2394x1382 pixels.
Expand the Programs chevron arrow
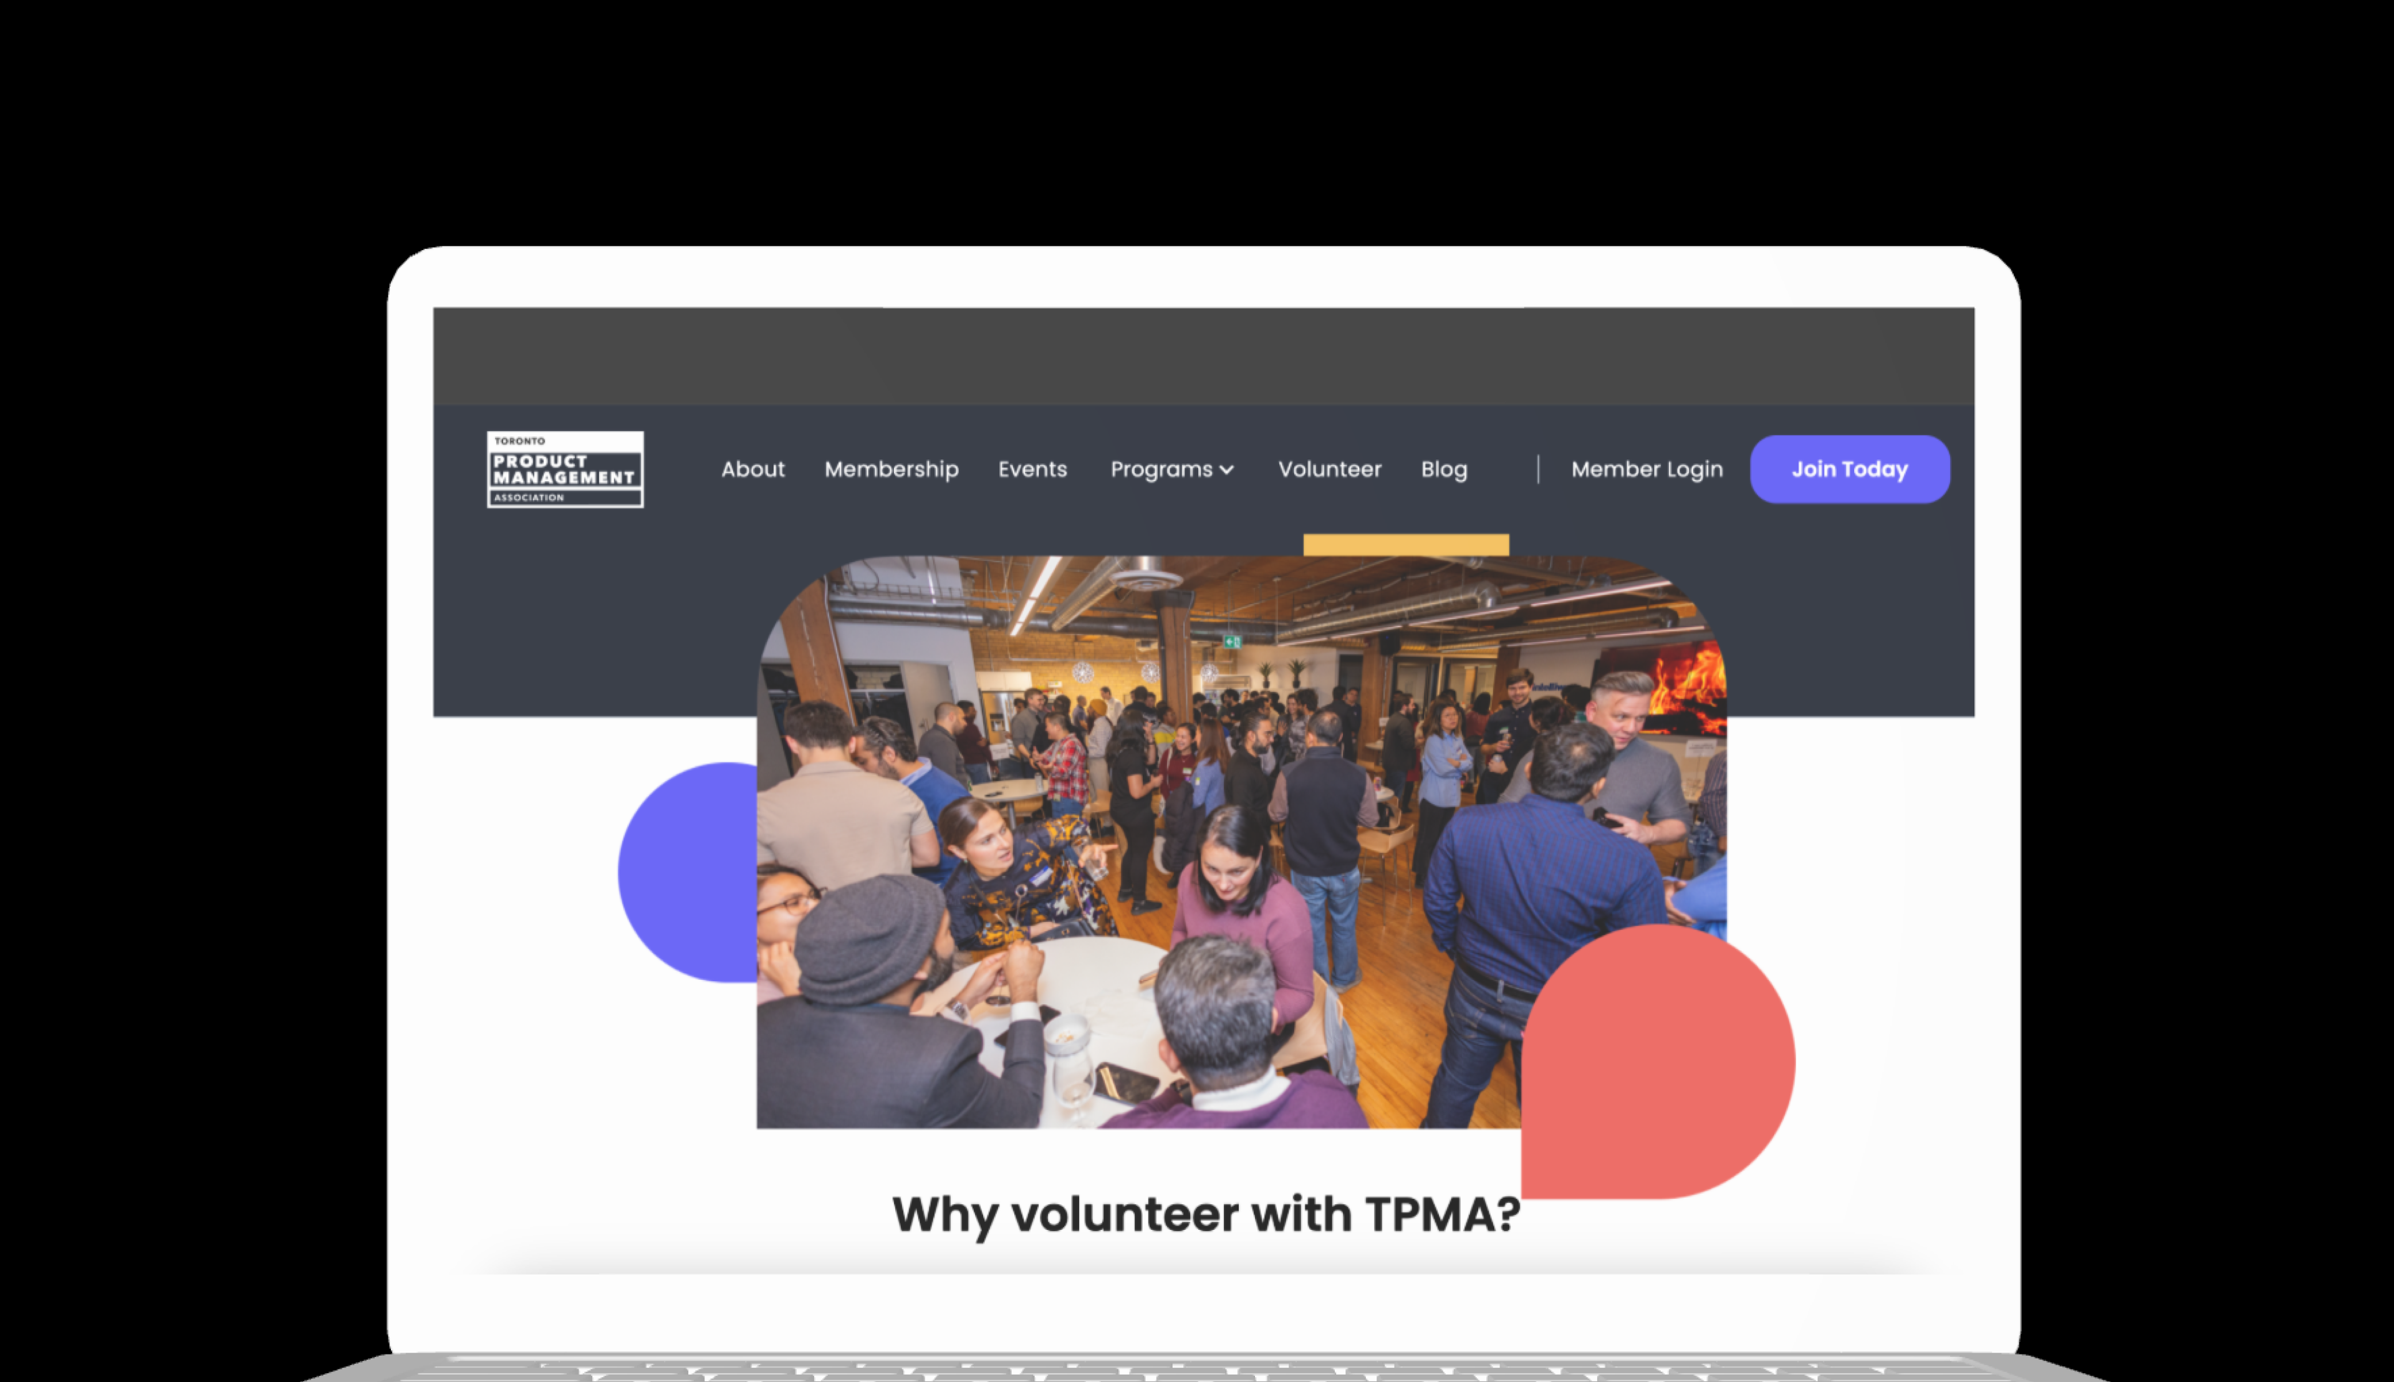1226,470
